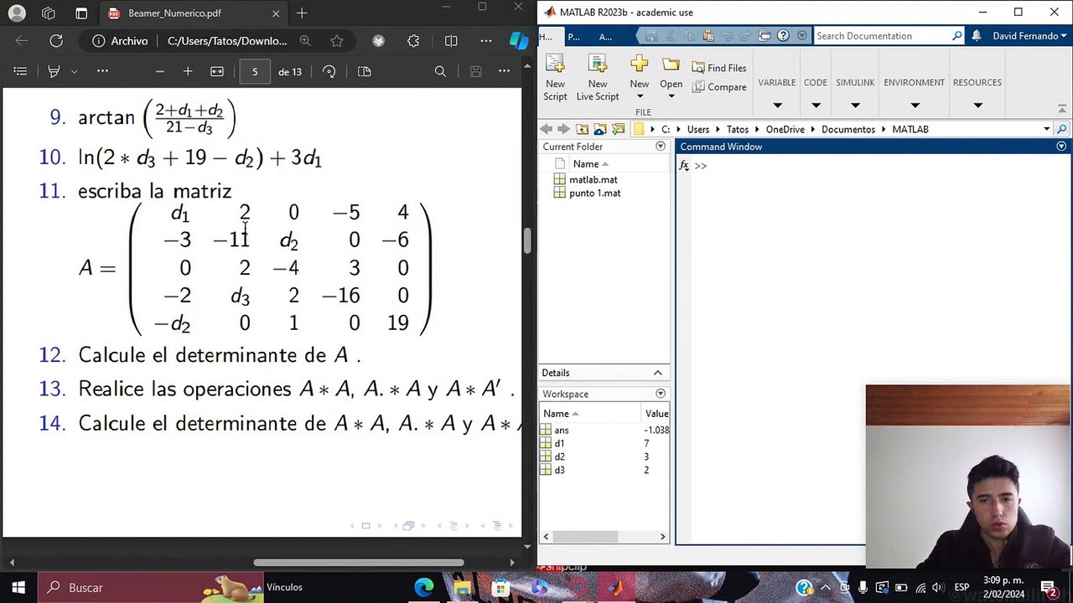Open the Edge extensions puzzle icon

tap(413, 40)
